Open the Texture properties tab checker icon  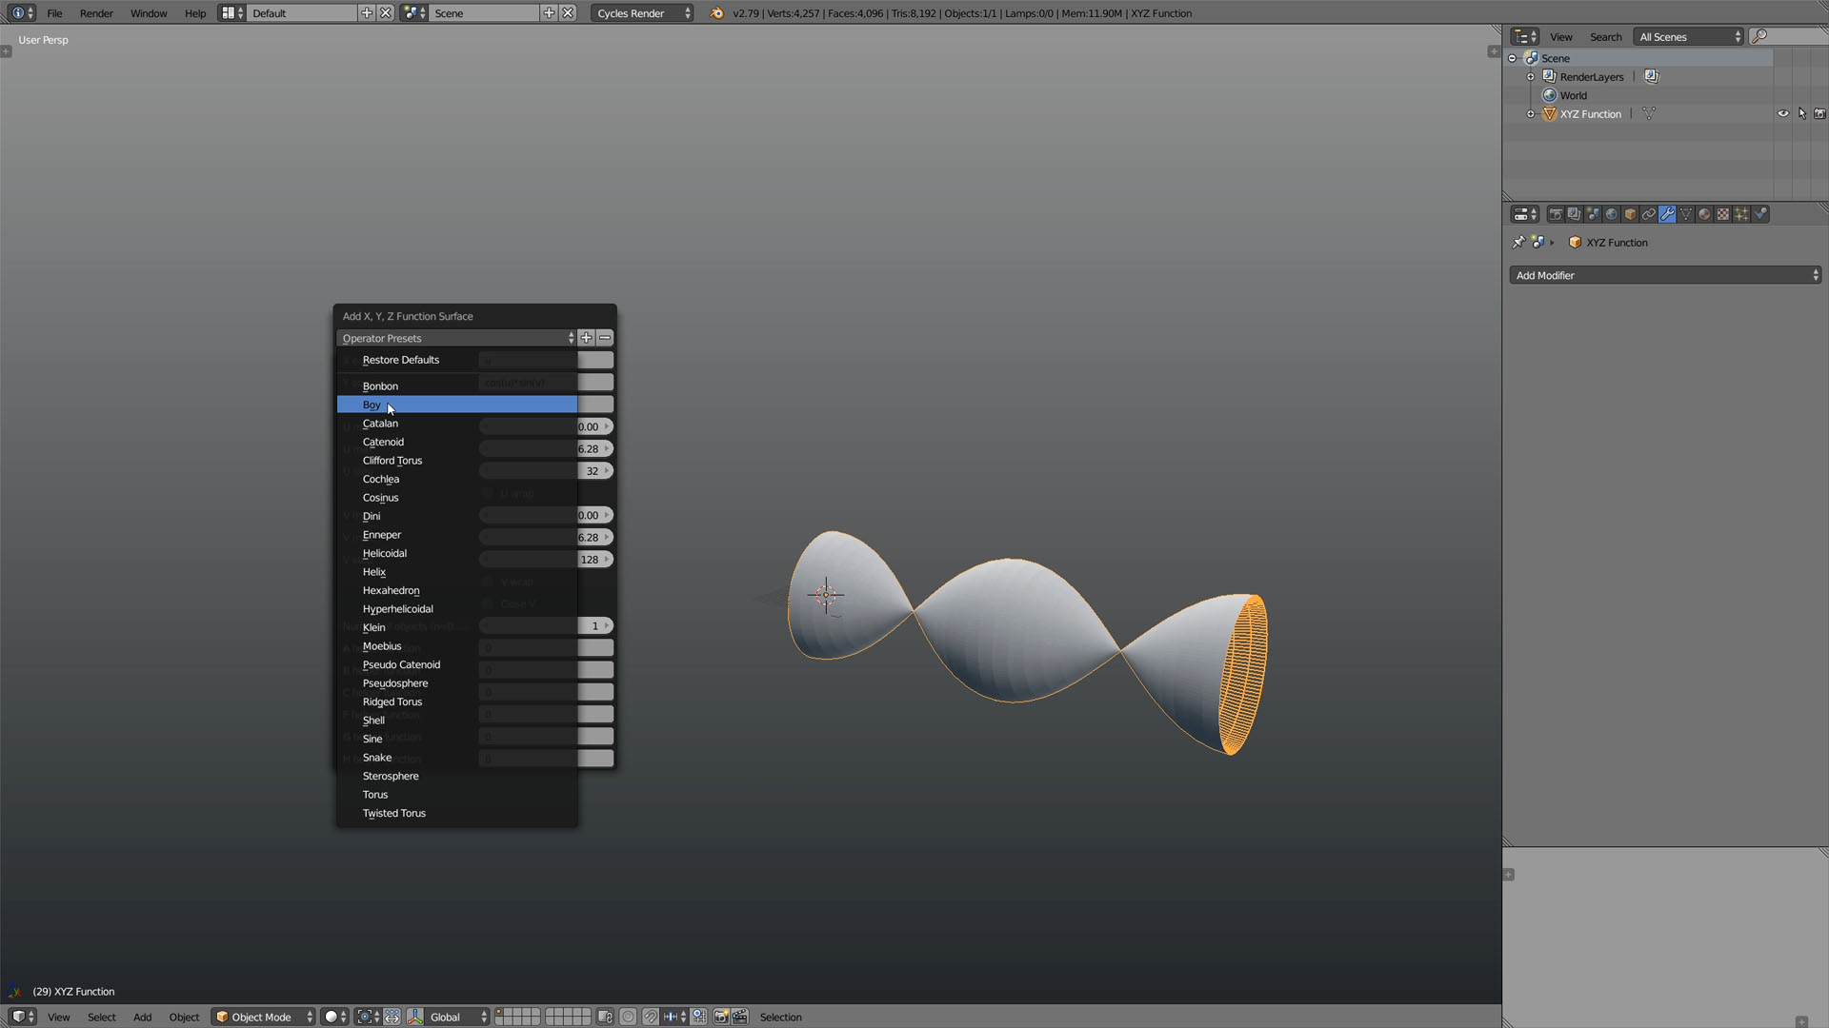[1722, 214]
